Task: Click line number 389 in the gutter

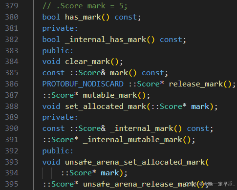Action: coord(12,117)
